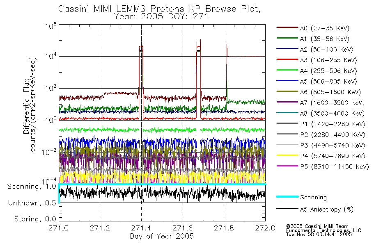Click the light green A4 legend line
The image size is (390, 246).
click(x=287, y=70)
